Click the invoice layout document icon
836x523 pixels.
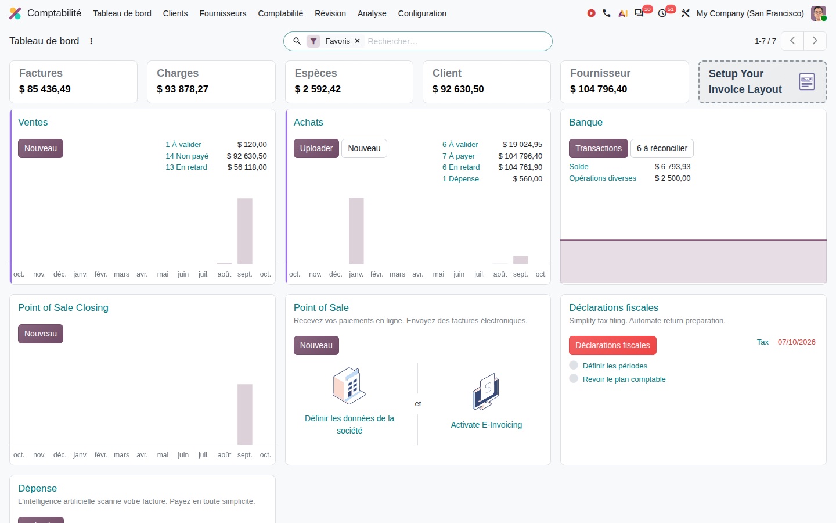807,82
